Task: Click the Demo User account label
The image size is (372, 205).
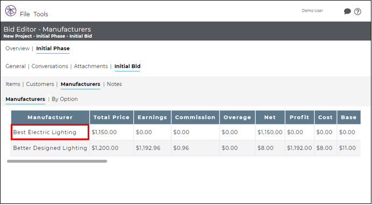Action: pos(312,11)
